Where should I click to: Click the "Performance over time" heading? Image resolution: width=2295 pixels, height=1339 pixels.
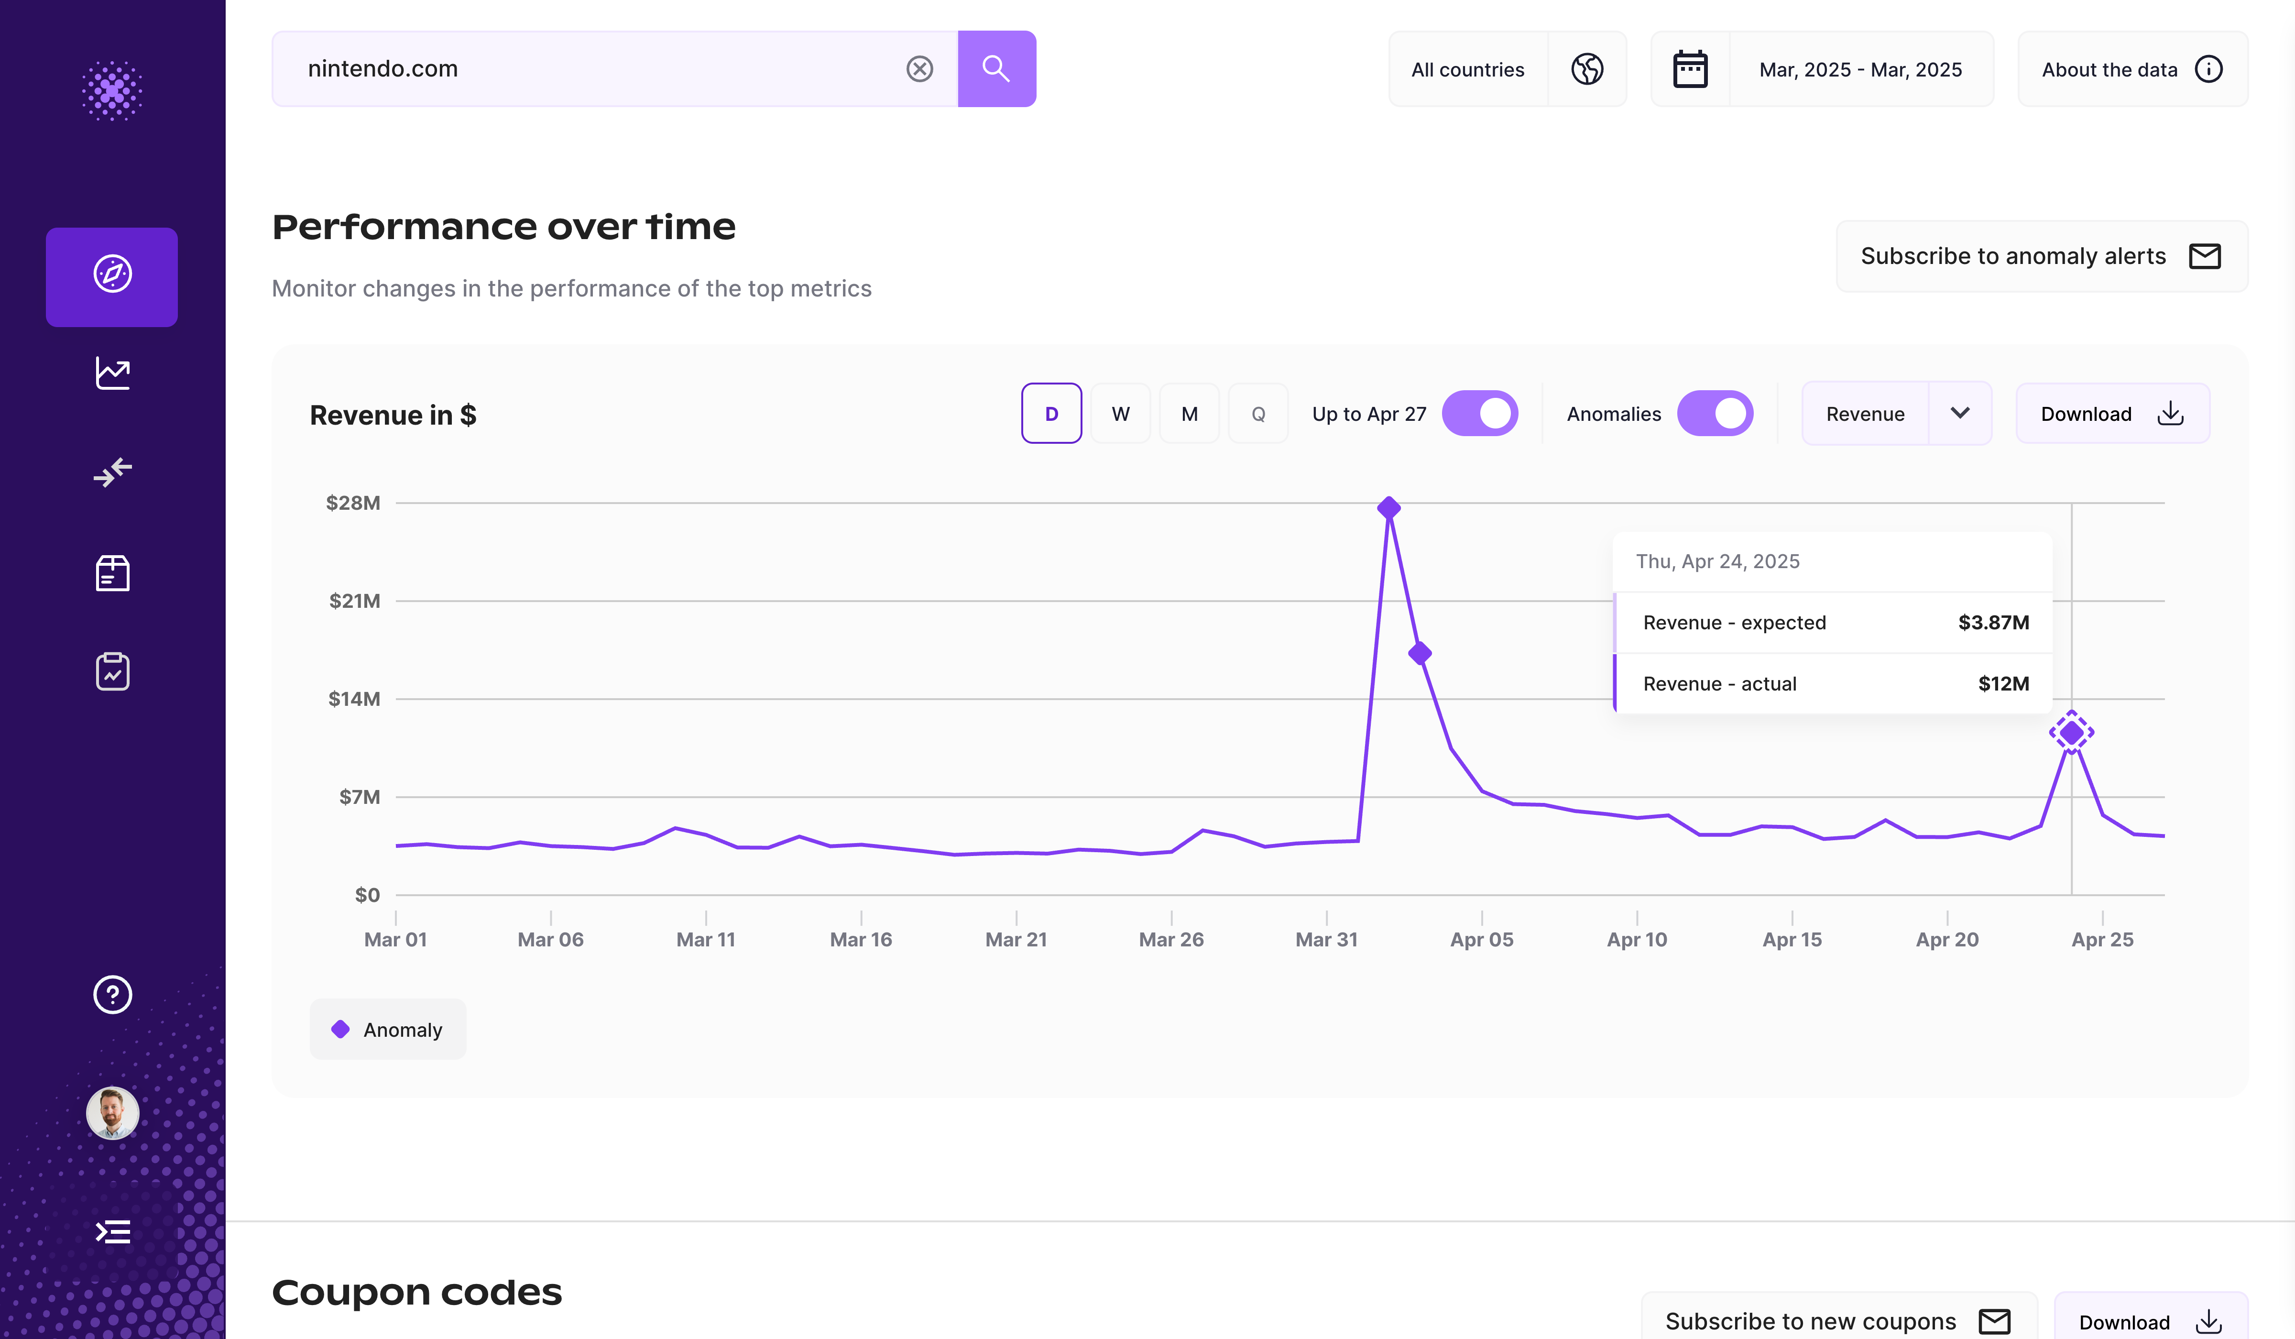click(503, 227)
